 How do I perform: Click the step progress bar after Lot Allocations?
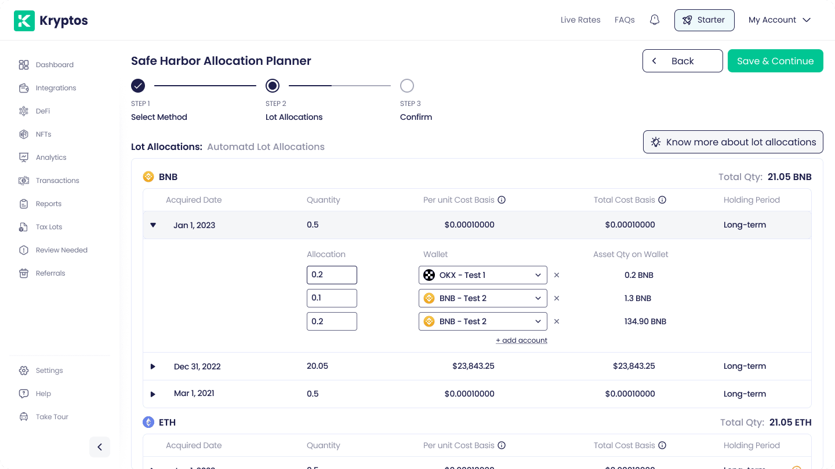[340, 86]
